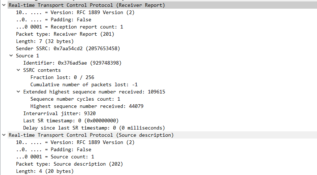Select the Reception report count: 1 row
This screenshot has width=317, height=175.
69,27
